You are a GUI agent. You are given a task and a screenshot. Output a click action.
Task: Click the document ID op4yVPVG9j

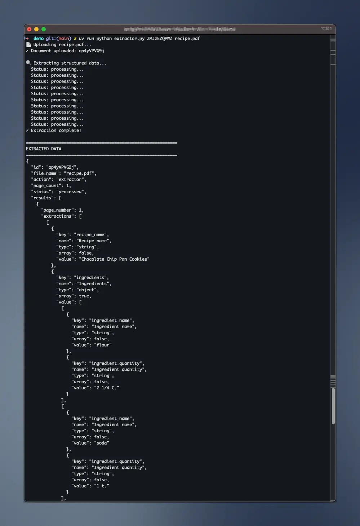(x=91, y=50)
